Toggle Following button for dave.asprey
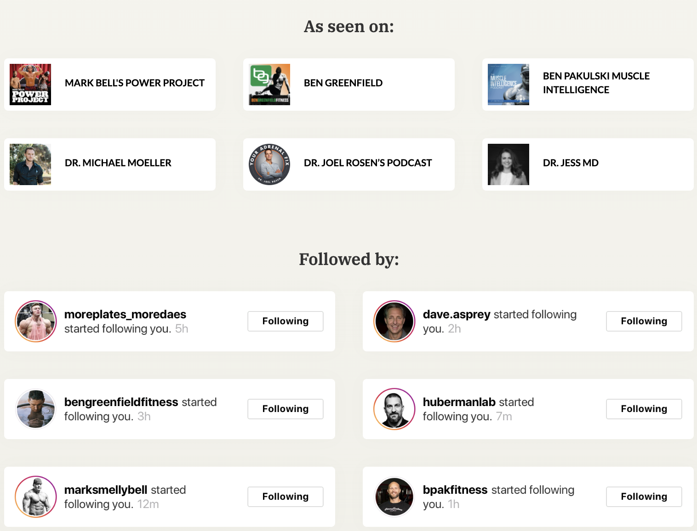This screenshot has width=697, height=531. (644, 321)
